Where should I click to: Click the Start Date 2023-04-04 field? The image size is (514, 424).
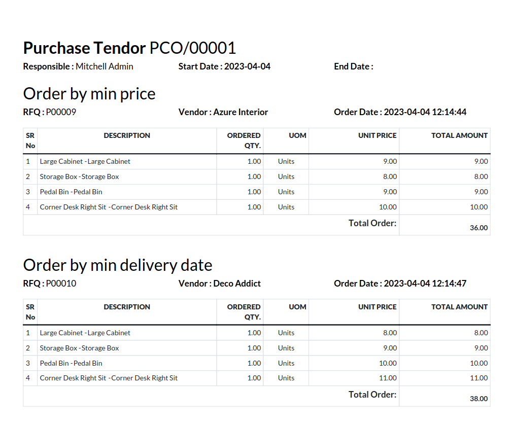(224, 66)
